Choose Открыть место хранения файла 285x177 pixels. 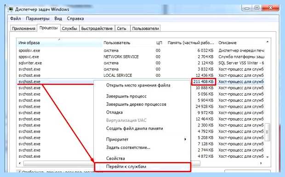click(x=138, y=85)
